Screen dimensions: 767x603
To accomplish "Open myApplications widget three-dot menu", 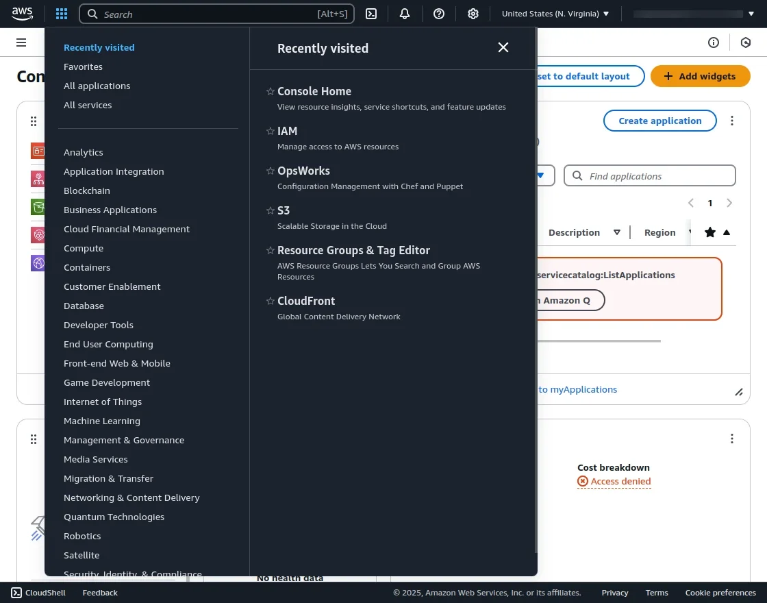I will point(732,121).
